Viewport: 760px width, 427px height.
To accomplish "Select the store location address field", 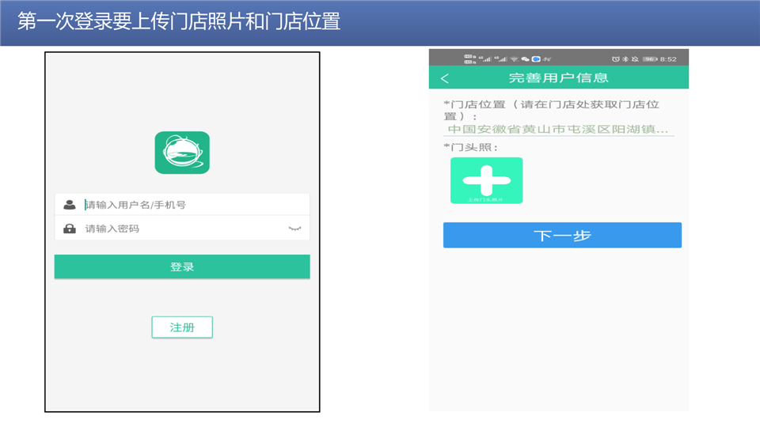I will [x=558, y=129].
